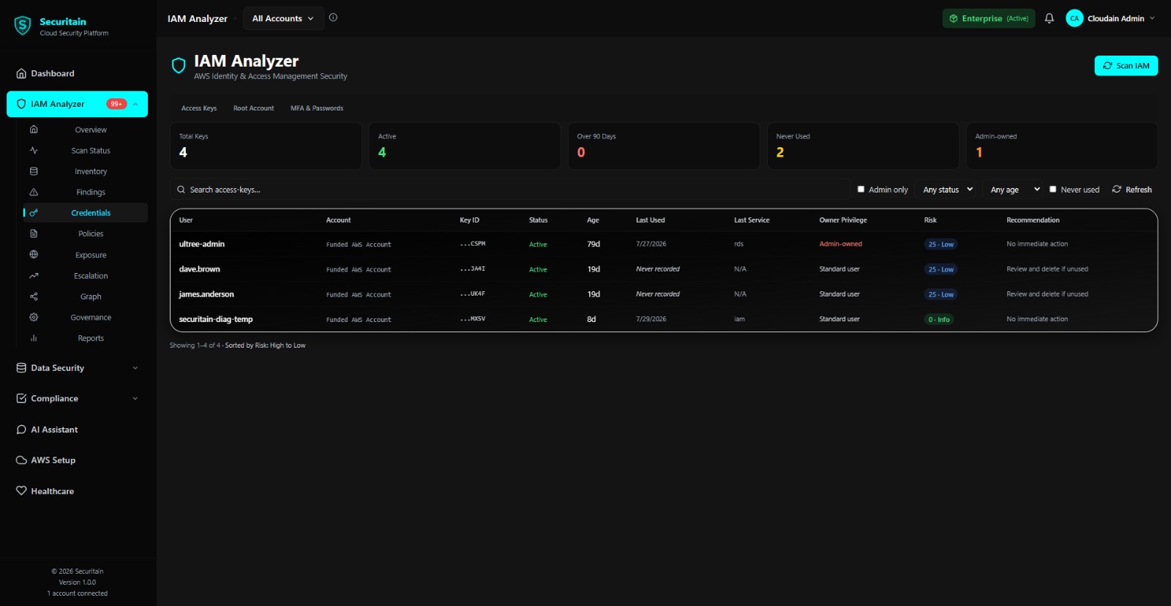This screenshot has width=1171, height=606.
Task: Click the 0 · Info risk badge
Action: pyautogui.click(x=939, y=319)
